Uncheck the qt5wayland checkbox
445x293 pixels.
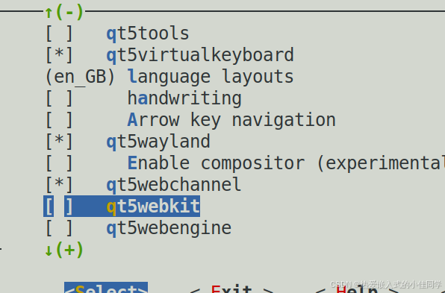59,142
